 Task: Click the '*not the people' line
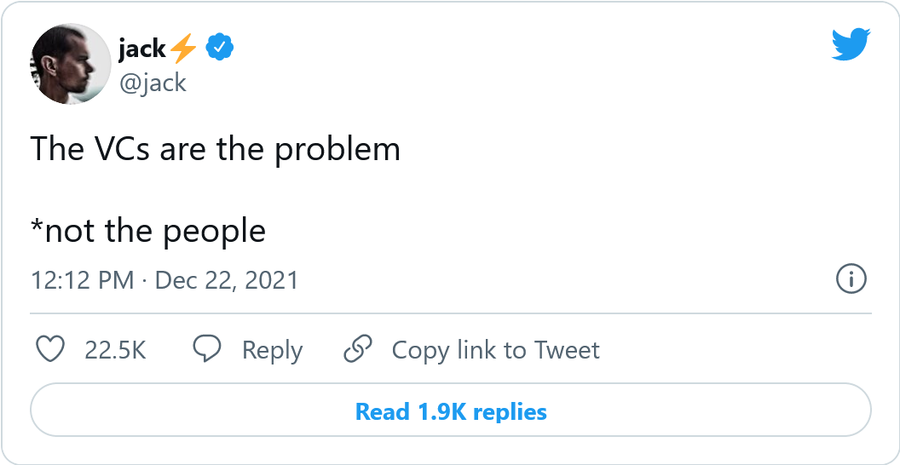click(148, 231)
